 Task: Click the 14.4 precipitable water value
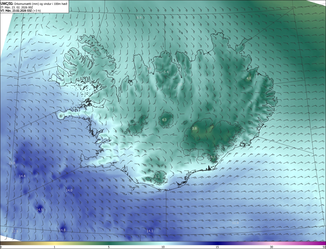coord(22,176)
